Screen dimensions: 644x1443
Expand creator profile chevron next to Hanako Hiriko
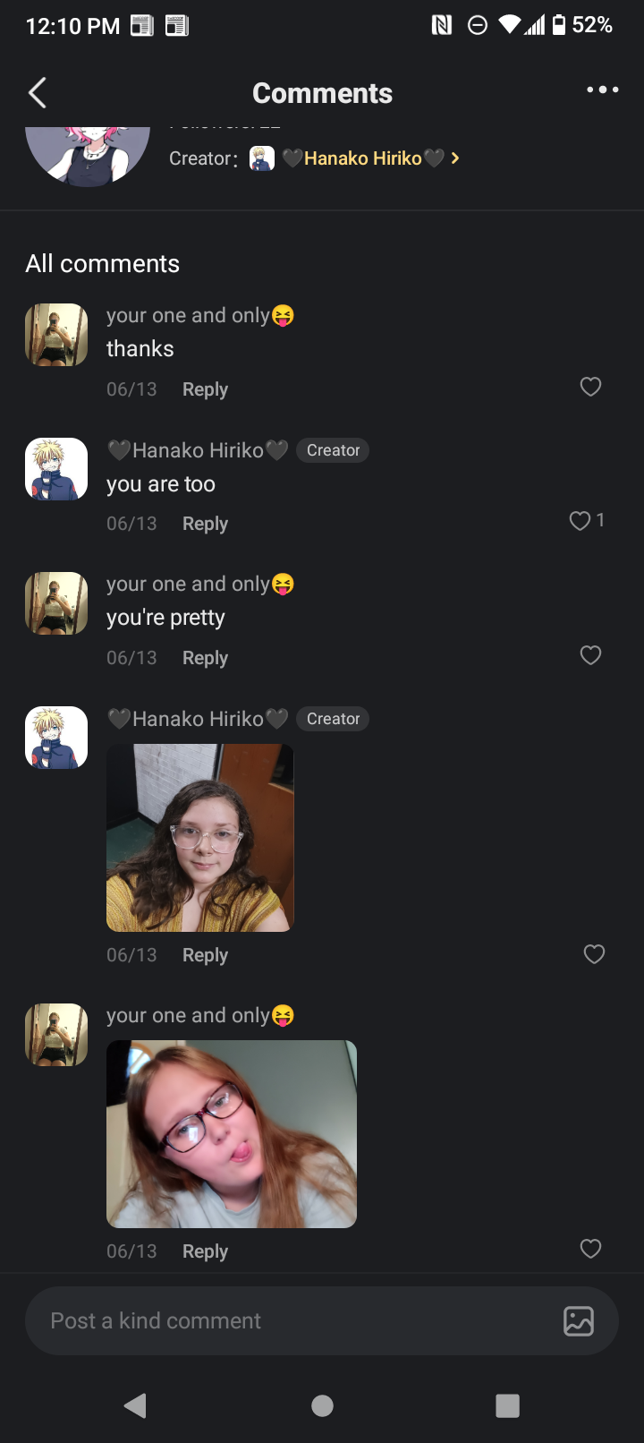pyautogui.click(x=455, y=158)
